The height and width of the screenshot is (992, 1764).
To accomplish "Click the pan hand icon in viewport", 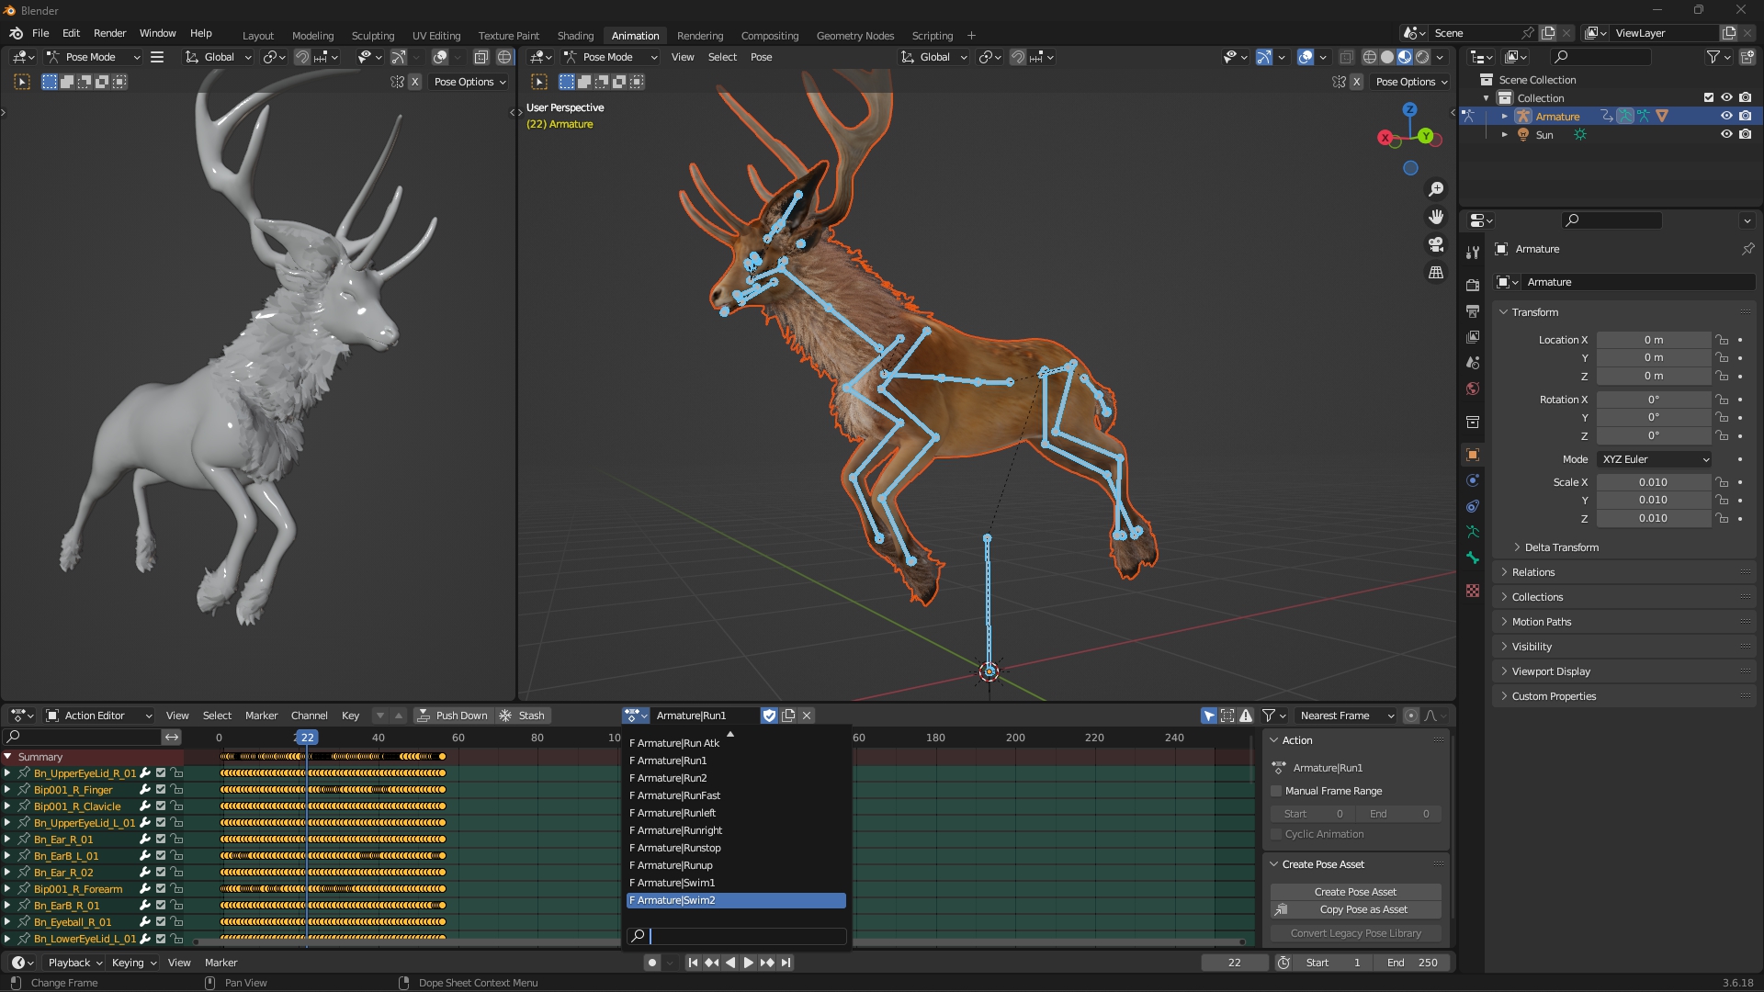I will pos(1436,217).
